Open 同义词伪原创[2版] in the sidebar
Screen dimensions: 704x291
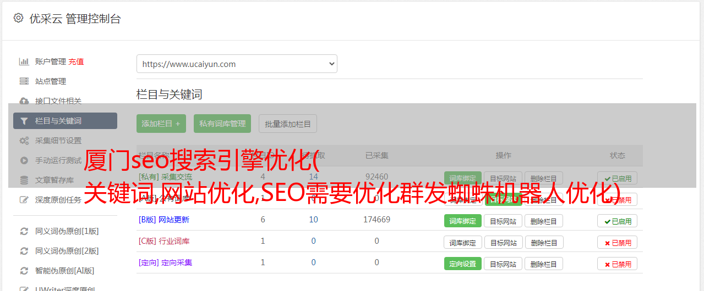coord(67,251)
